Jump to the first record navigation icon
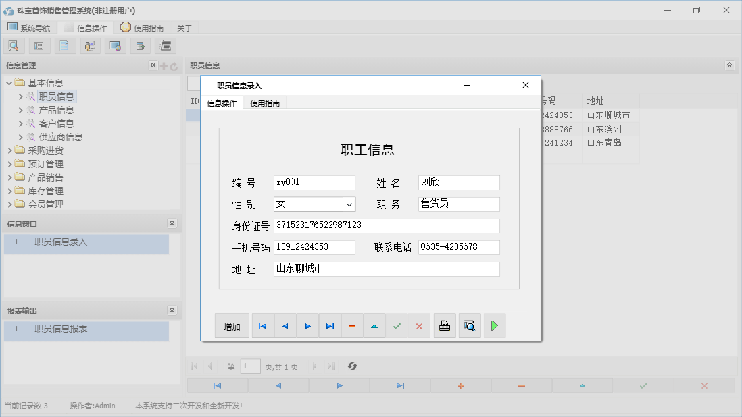This screenshot has height=417, width=742. click(x=262, y=325)
